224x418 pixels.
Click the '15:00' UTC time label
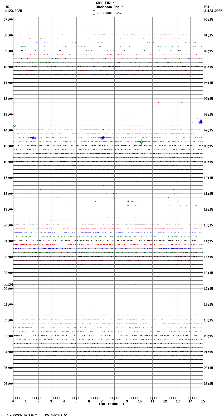coord(8,146)
